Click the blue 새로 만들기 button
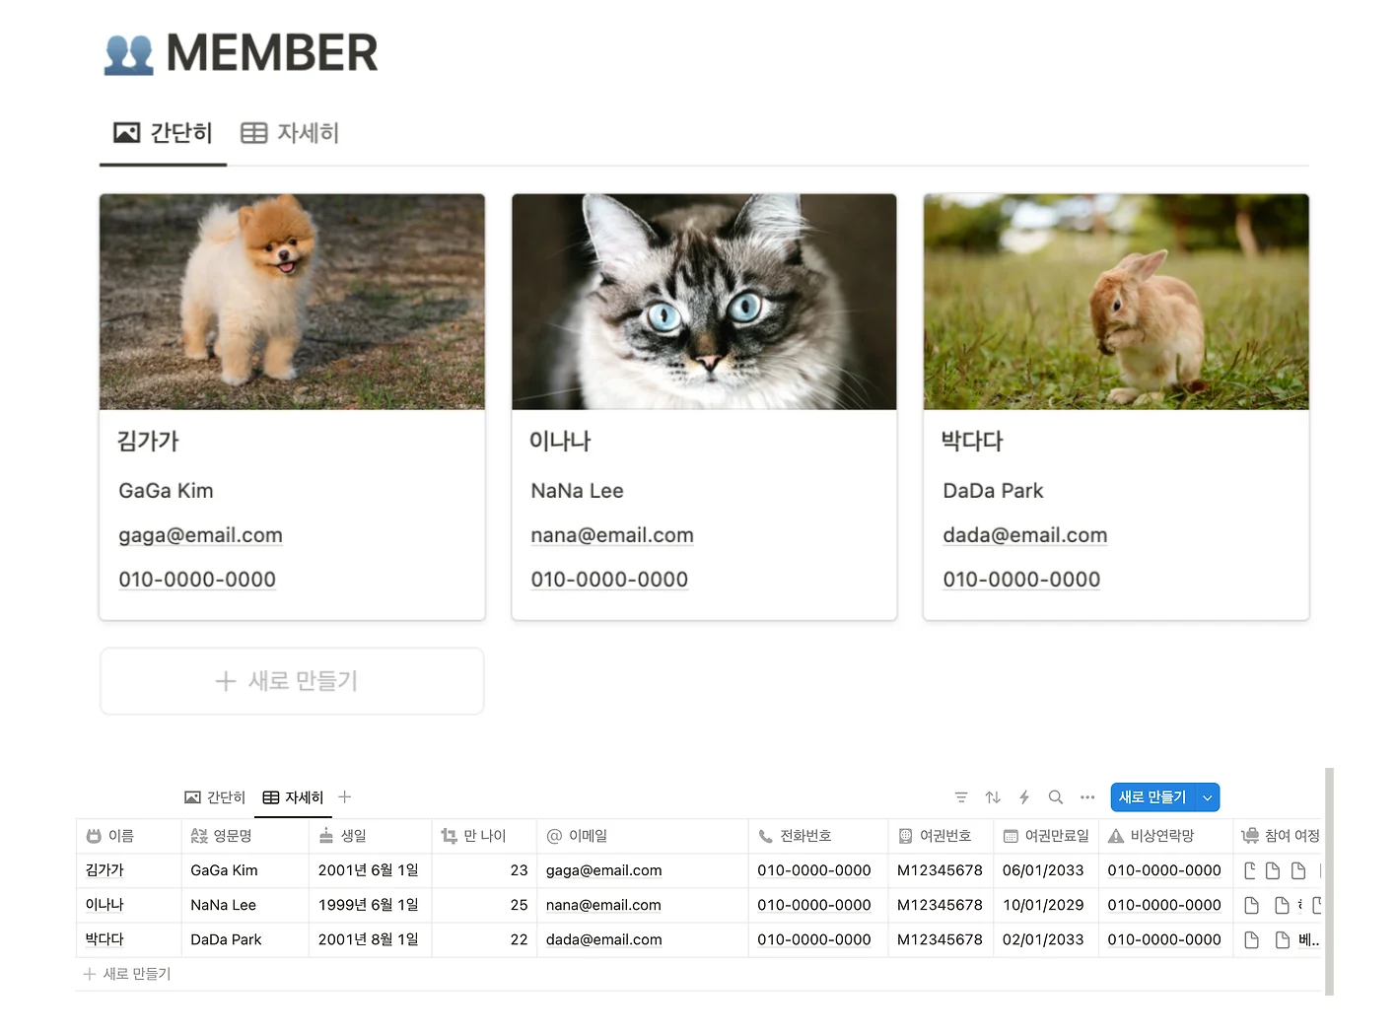 point(1152,797)
